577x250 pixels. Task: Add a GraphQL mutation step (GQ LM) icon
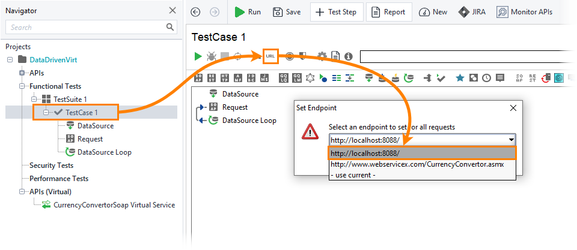coord(296,78)
